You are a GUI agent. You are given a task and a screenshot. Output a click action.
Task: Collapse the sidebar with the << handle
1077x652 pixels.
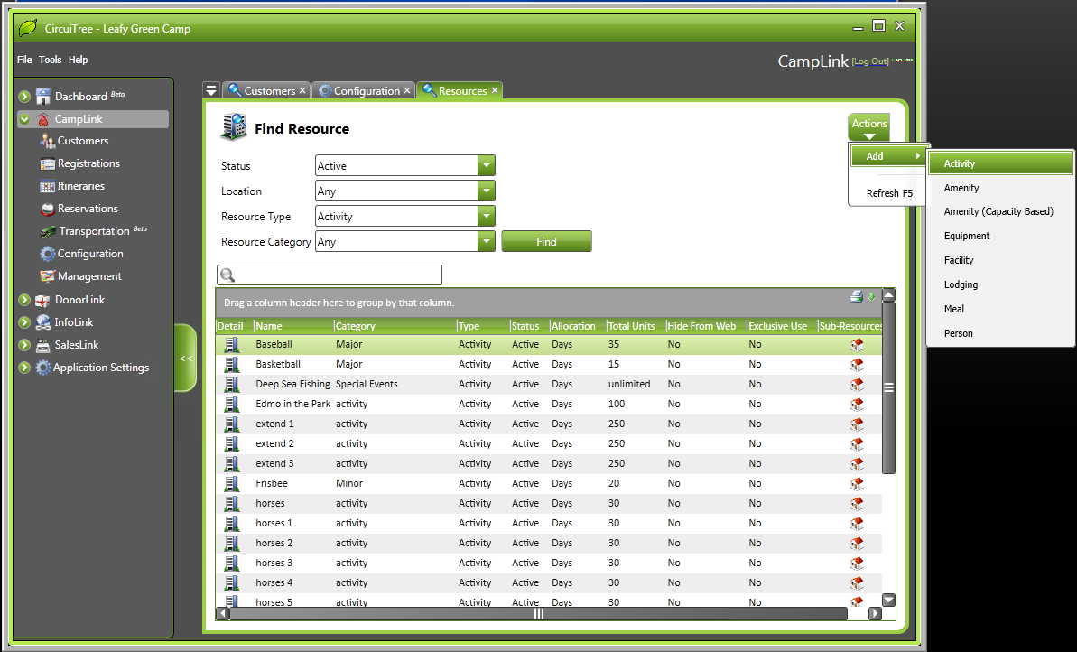(x=186, y=359)
